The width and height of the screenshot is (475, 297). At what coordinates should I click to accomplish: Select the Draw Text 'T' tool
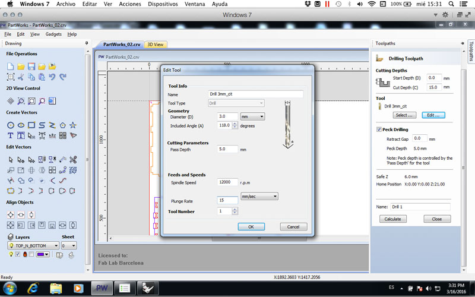click(11, 135)
